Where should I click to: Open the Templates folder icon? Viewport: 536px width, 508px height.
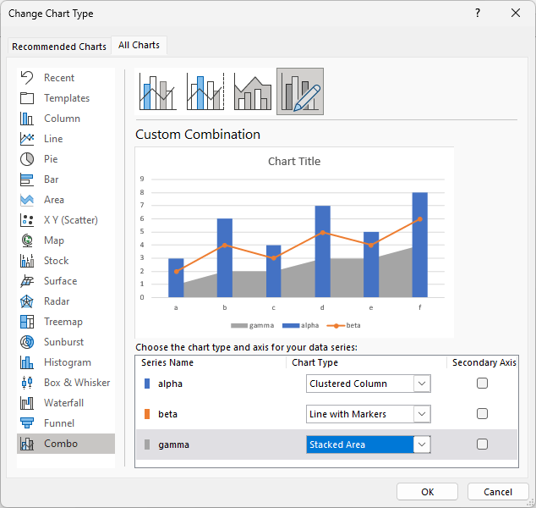pos(27,98)
